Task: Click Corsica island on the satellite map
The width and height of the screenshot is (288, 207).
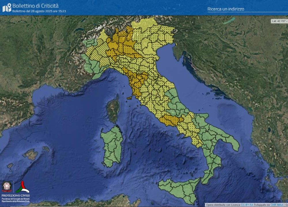Action: coord(113,108)
